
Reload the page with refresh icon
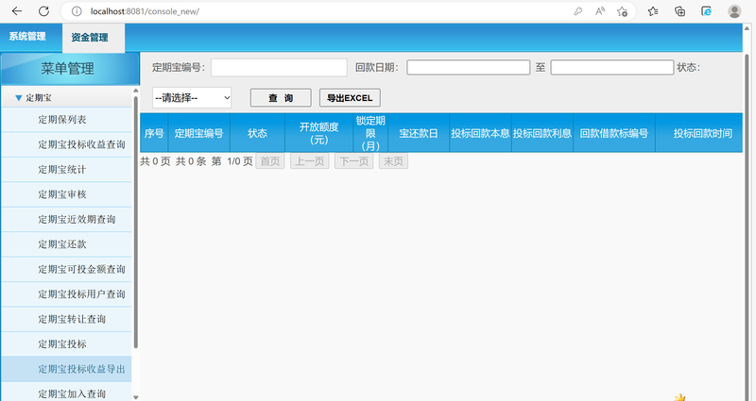[43, 11]
